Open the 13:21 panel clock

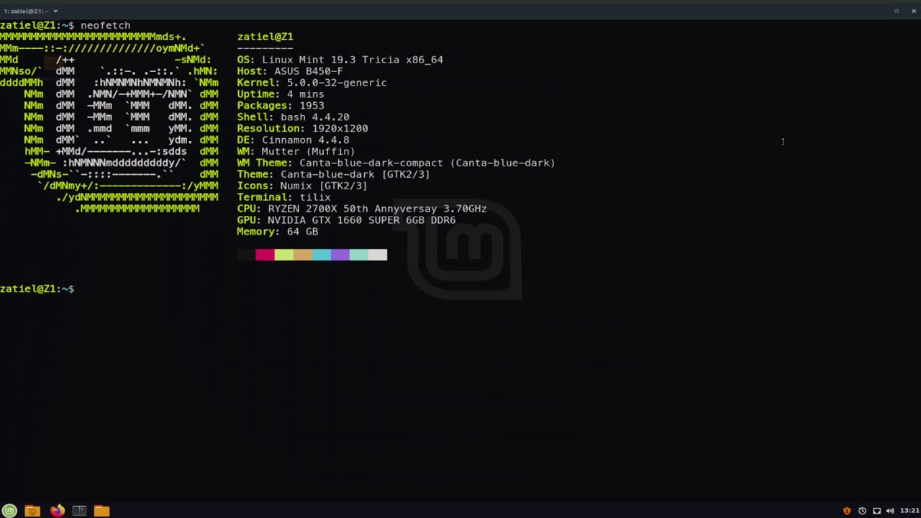[x=909, y=511]
